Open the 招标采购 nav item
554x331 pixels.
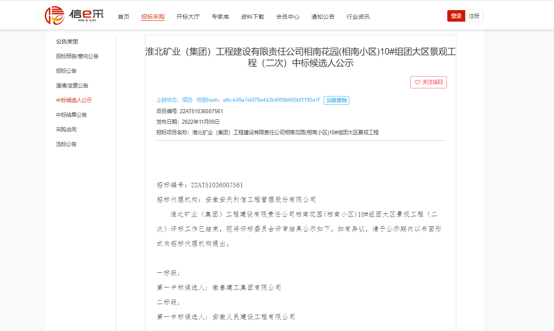(x=153, y=17)
